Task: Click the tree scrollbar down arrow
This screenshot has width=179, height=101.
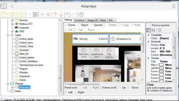Action: point(60,94)
